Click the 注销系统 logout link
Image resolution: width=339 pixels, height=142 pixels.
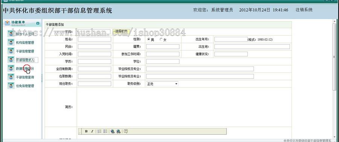pos(304,10)
